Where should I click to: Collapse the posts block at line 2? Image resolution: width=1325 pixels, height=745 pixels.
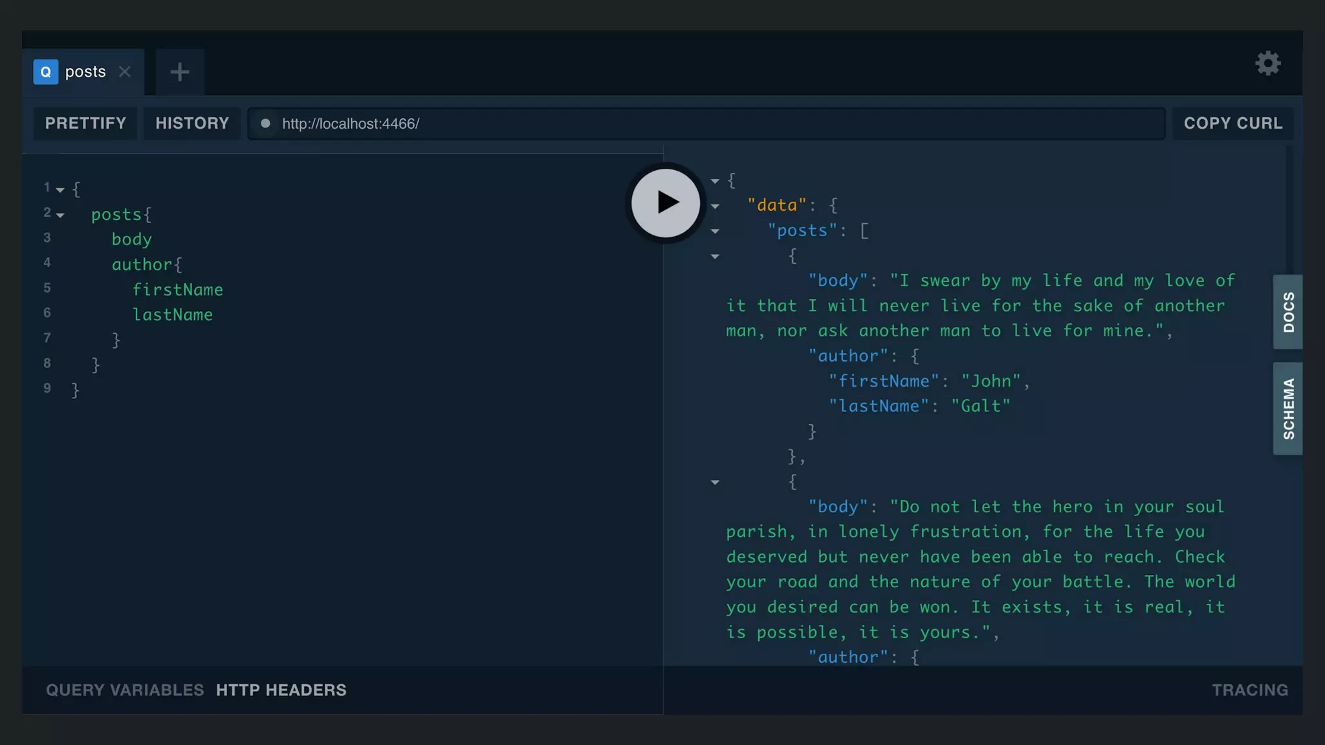click(x=60, y=215)
